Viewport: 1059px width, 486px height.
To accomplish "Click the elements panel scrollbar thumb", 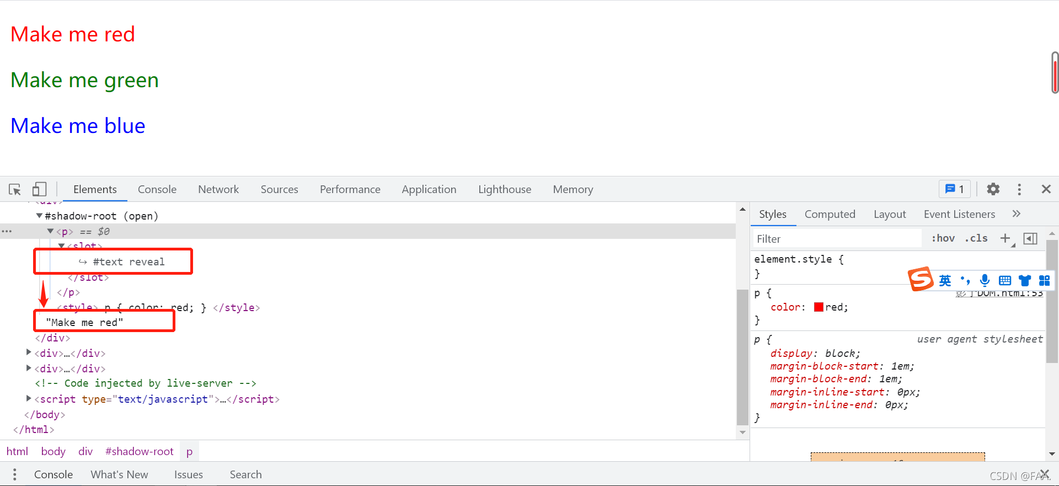I will (742, 357).
